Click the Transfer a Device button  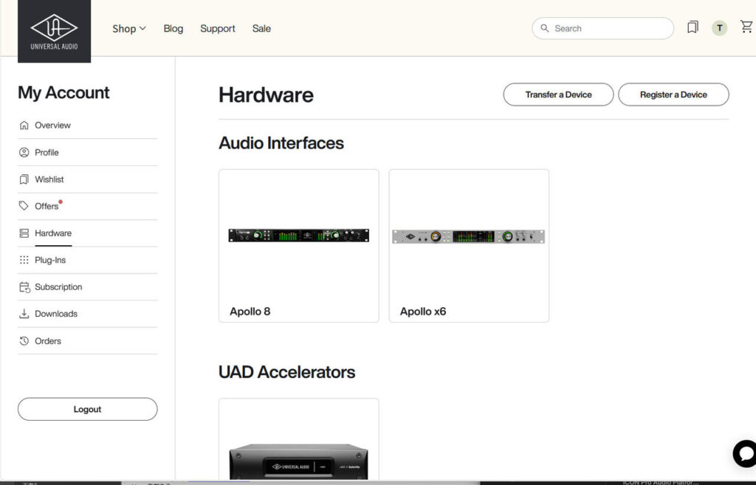(558, 94)
